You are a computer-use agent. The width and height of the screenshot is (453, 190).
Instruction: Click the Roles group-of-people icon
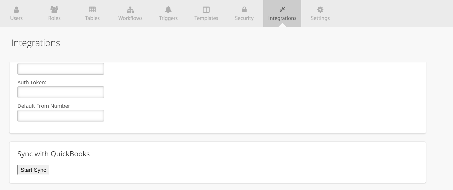coord(54,10)
